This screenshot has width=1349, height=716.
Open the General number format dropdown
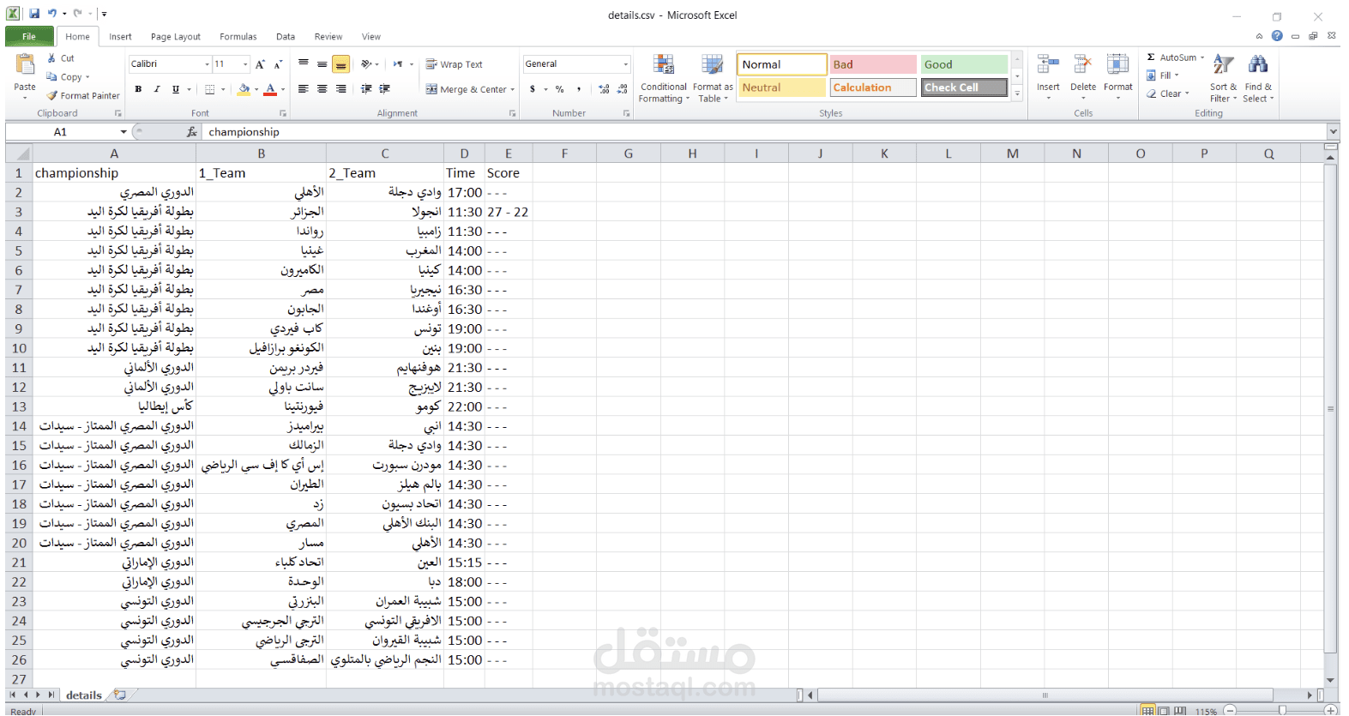[x=626, y=64]
